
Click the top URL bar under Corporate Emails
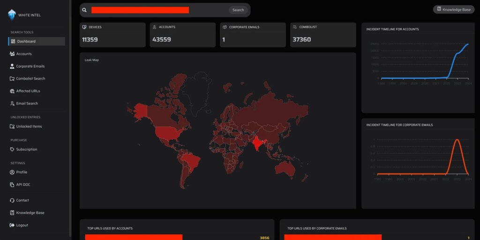tap(333, 237)
